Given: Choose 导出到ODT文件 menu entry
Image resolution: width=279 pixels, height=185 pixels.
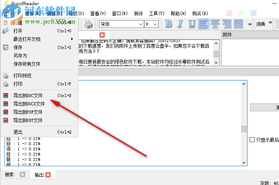Looking at the screenshot, I should pos(39,120).
